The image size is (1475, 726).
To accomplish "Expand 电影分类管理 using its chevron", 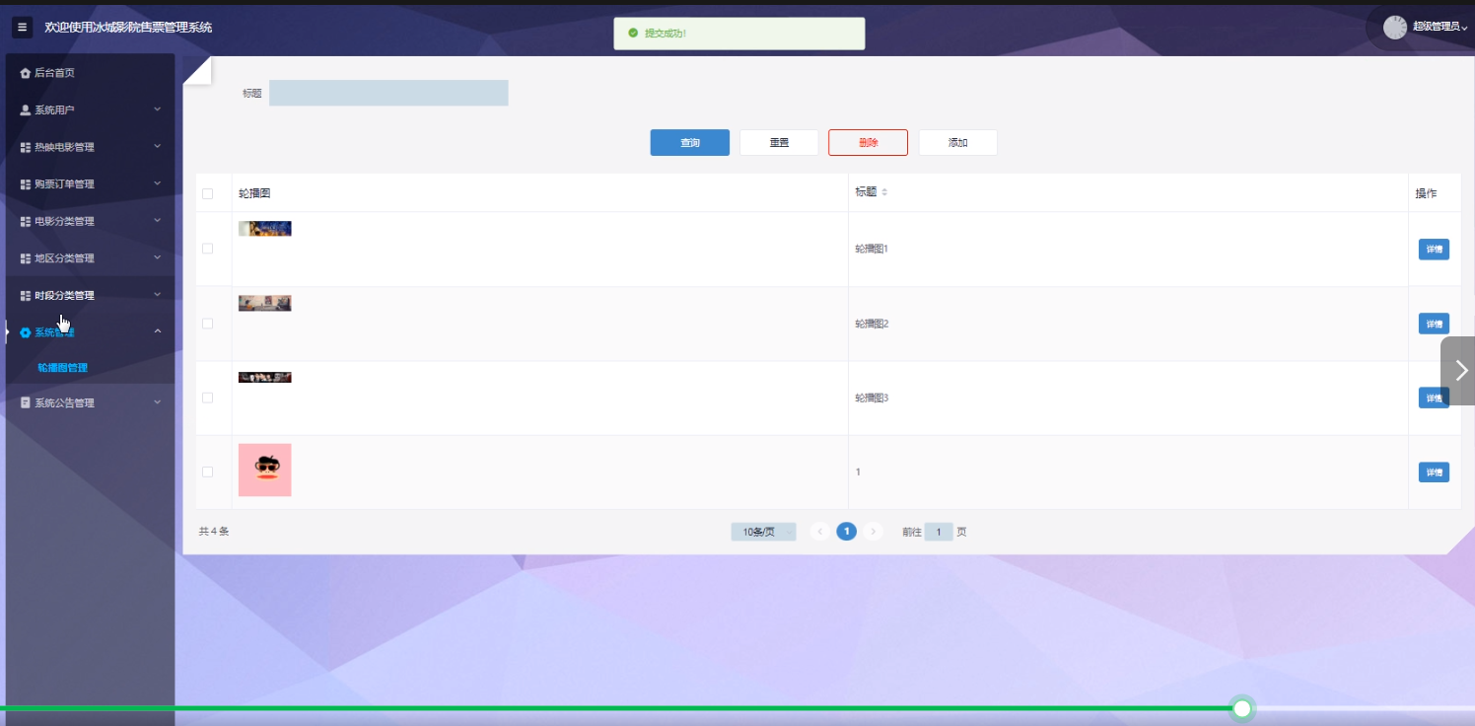I will 158,220.
